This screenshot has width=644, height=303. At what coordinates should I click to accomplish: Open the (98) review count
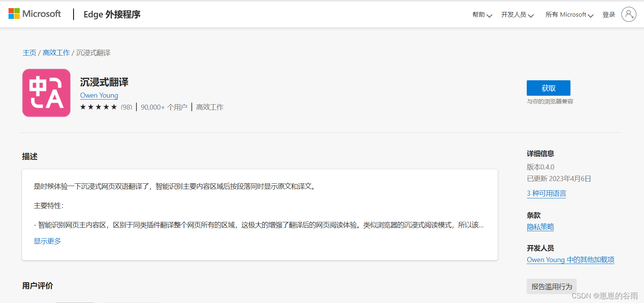[127, 107]
